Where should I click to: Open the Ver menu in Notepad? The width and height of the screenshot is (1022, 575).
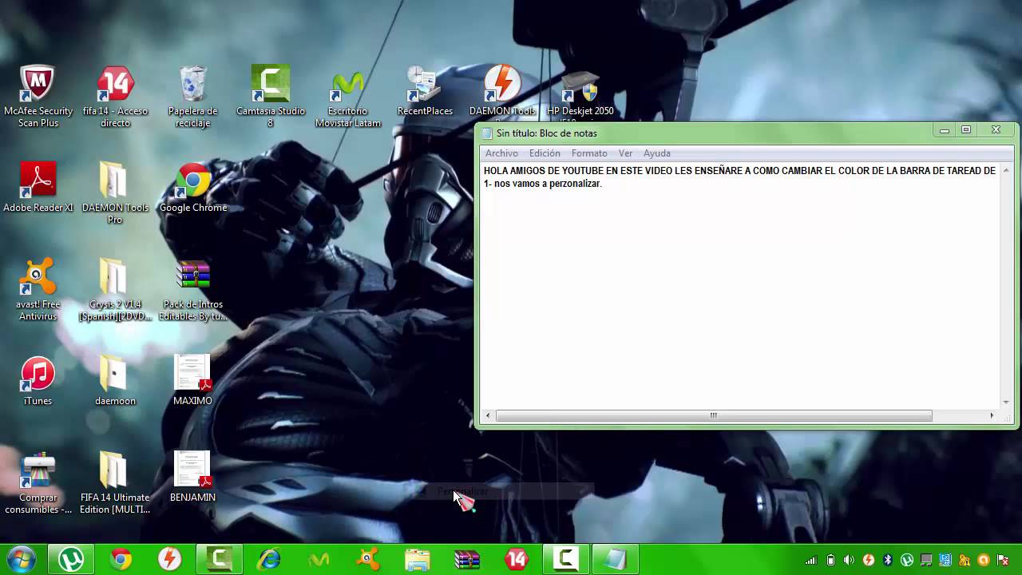click(625, 153)
